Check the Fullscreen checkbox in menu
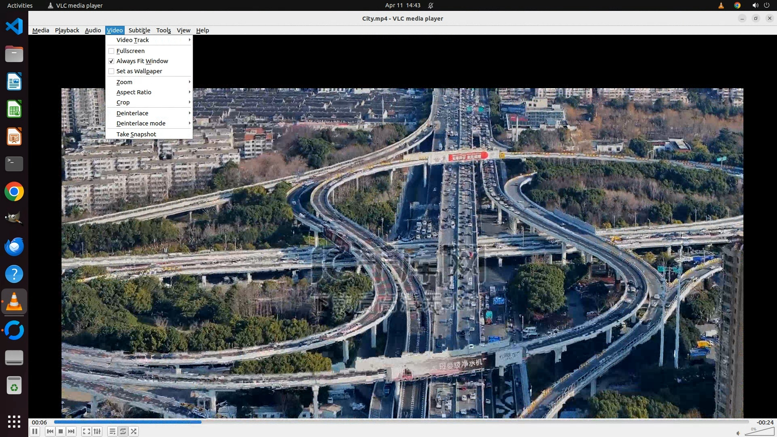777x437 pixels. (111, 51)
